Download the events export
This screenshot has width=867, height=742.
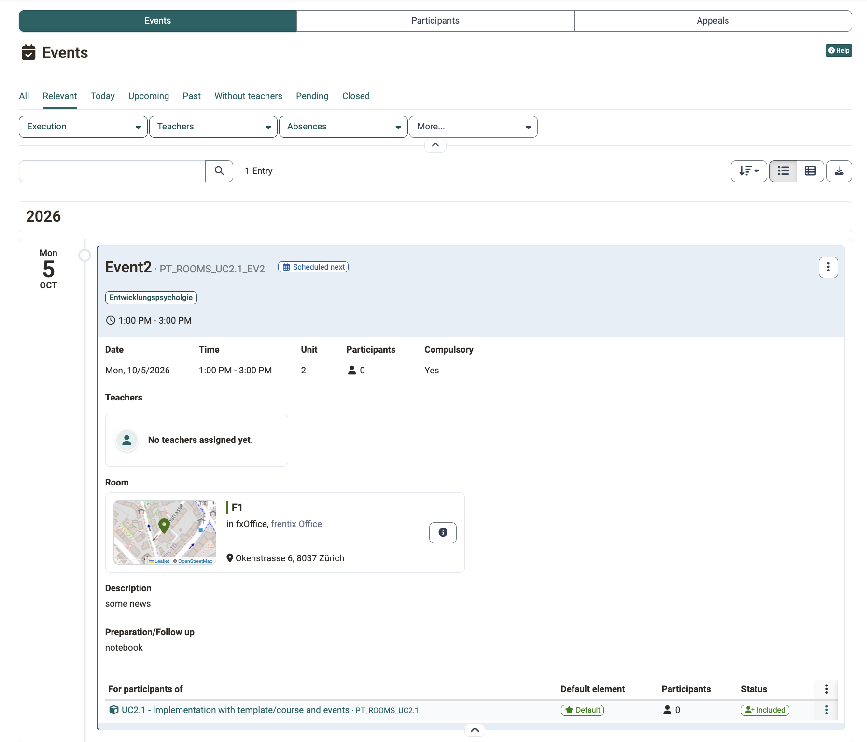pyautogui.click(x=839, y=171)
